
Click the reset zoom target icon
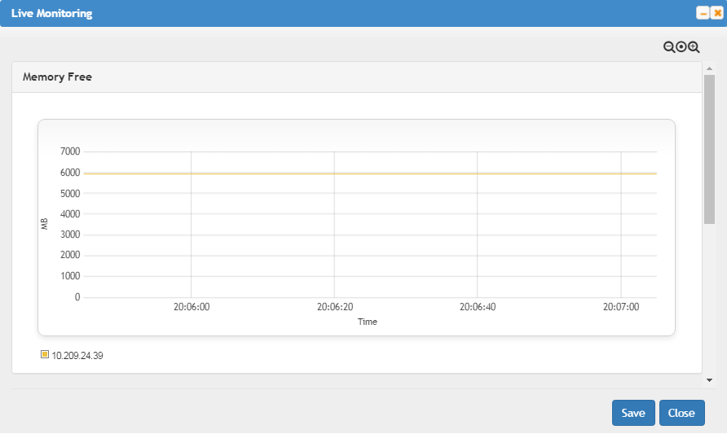click(681, 48)
